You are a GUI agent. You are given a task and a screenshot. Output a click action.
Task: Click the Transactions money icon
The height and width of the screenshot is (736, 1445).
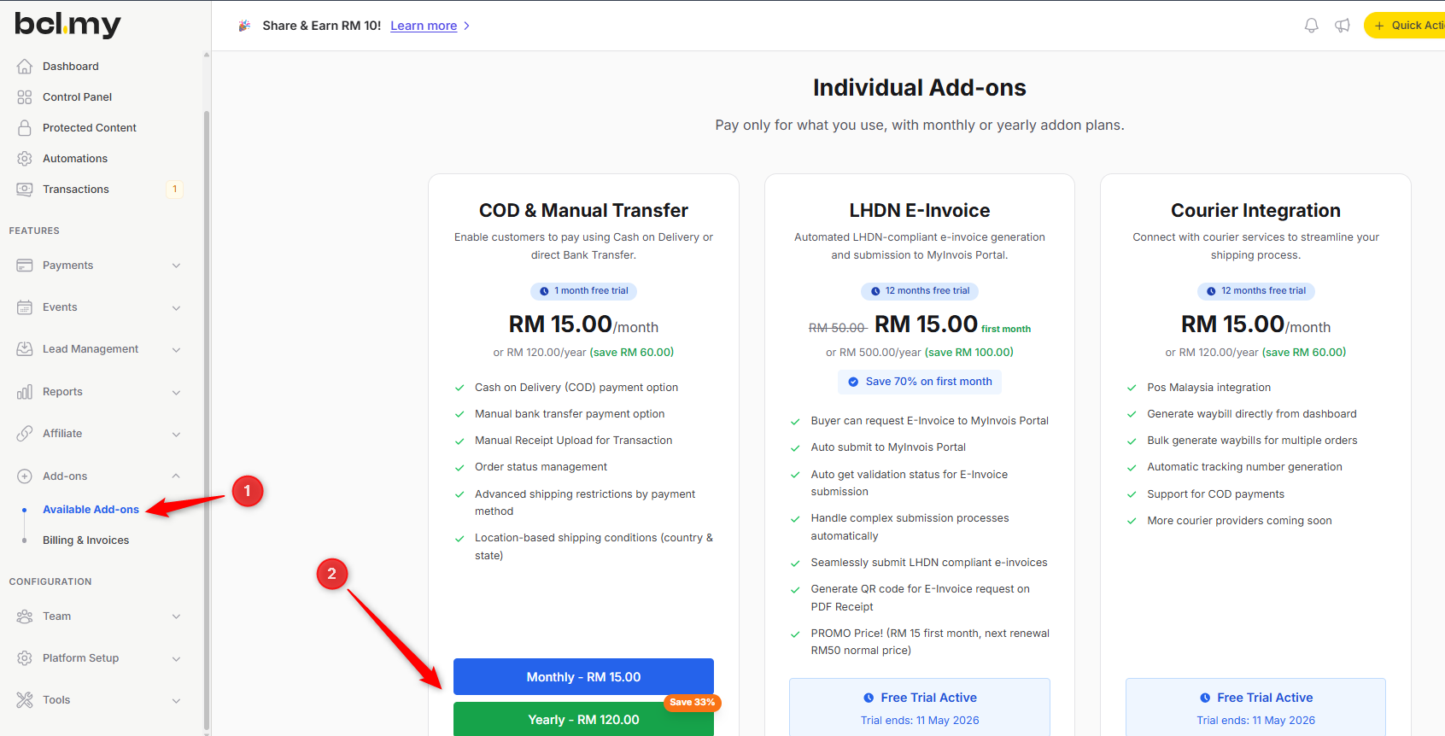(x=25, y=190)
